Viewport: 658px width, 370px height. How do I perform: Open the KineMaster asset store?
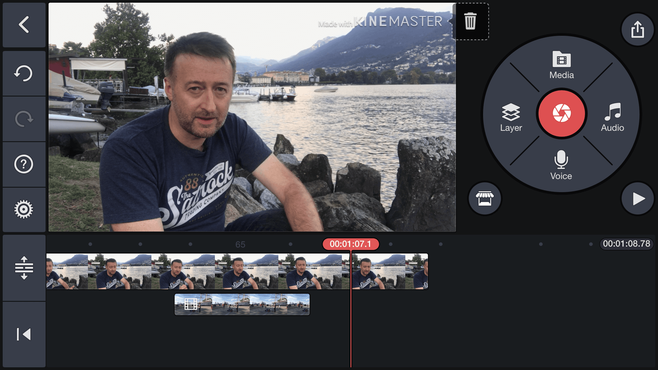485,198
